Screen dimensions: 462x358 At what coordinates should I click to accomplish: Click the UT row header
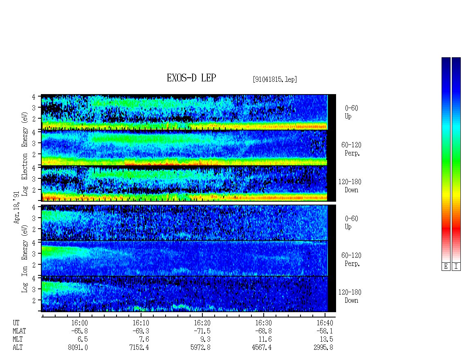[16, 323]
